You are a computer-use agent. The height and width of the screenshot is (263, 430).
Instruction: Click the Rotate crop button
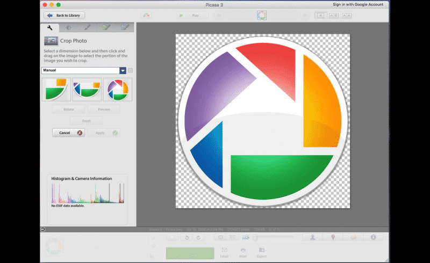pyautogui.click(x=69, y=109)
